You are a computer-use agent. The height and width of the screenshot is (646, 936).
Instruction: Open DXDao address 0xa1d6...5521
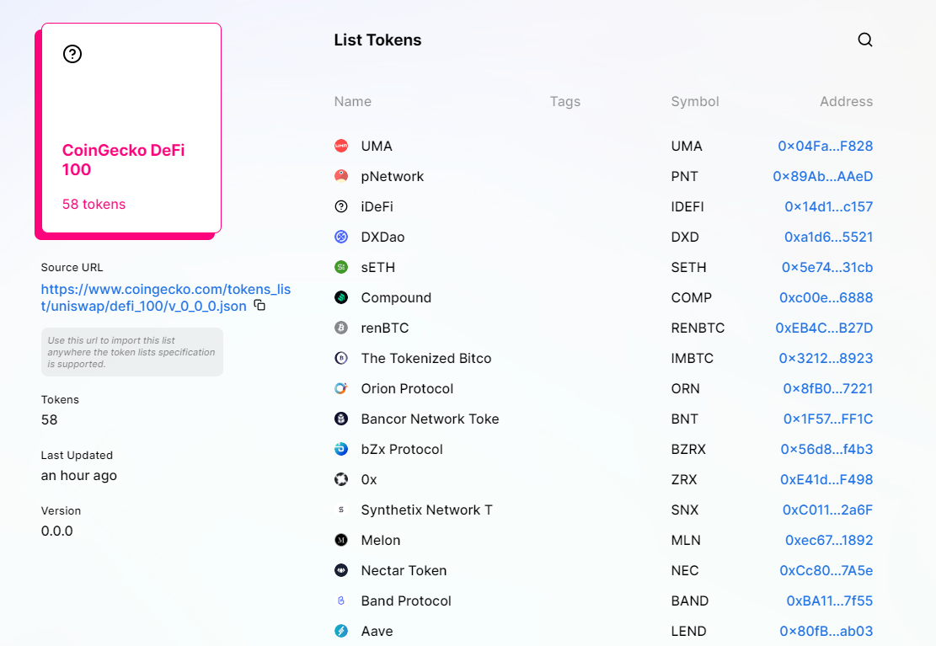tap(828, 237)
